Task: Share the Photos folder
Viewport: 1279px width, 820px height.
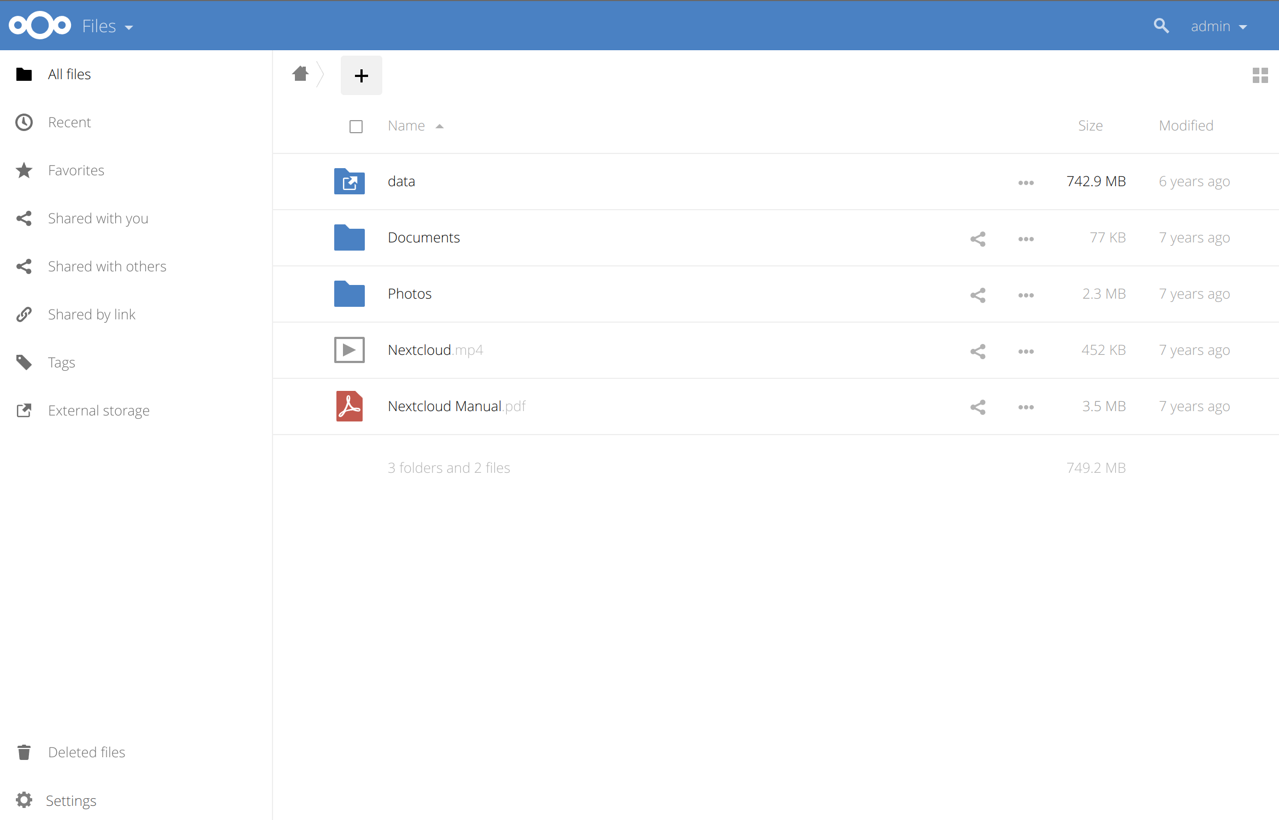Action: 978,295
